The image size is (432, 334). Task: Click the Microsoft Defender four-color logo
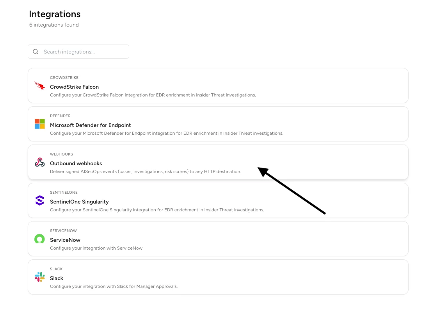40,124
